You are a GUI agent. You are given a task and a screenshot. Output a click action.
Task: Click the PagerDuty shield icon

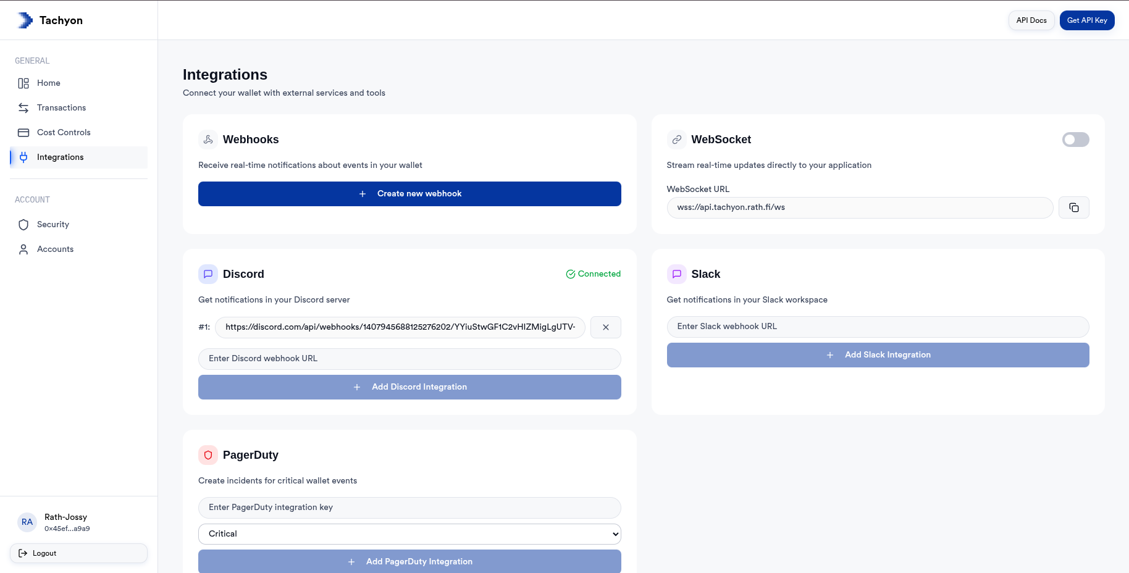click(208, 455)
